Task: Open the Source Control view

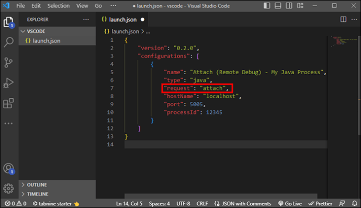Action: pyautogui.click(x=9, y=63)
